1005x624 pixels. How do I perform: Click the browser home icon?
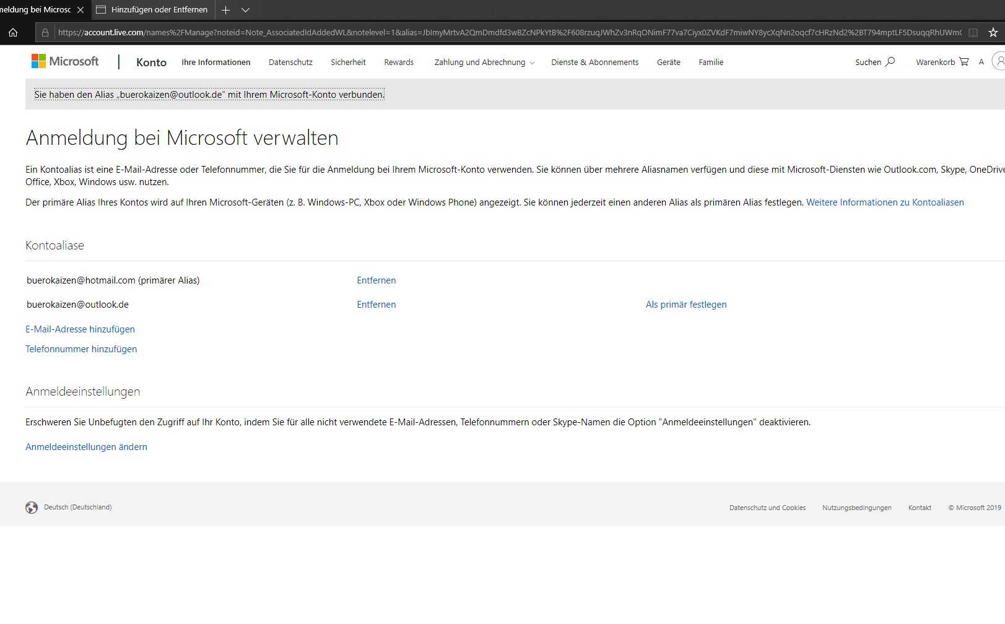[x=13, y=32]
